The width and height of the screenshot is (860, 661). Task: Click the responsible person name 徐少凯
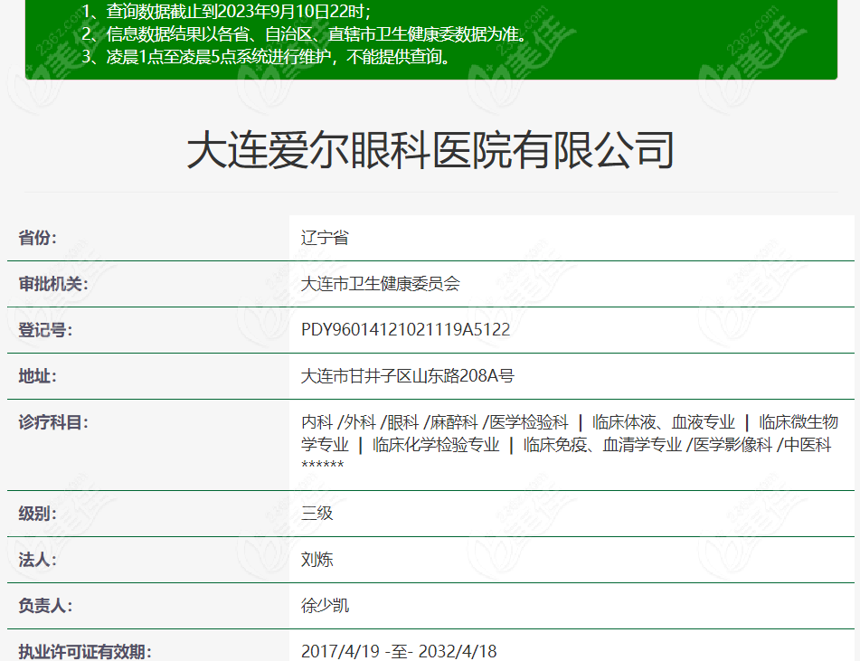tap(325, 606)
